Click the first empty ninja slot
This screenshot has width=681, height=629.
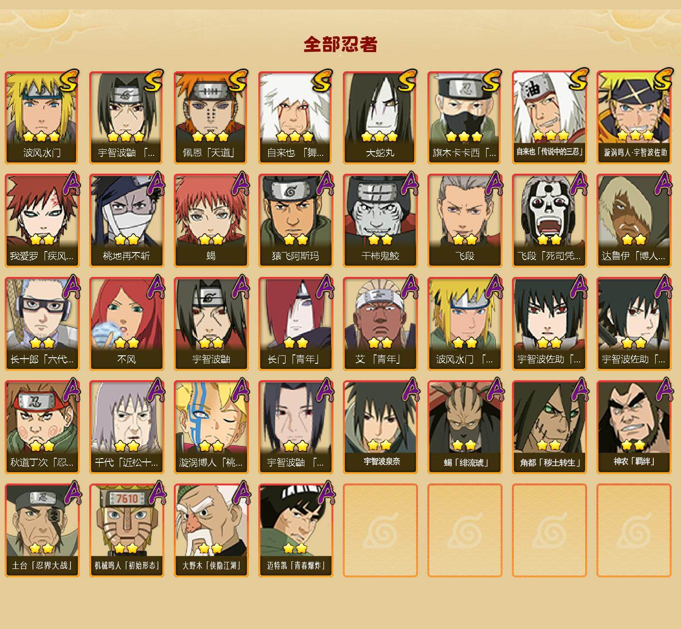coord(380,530)
